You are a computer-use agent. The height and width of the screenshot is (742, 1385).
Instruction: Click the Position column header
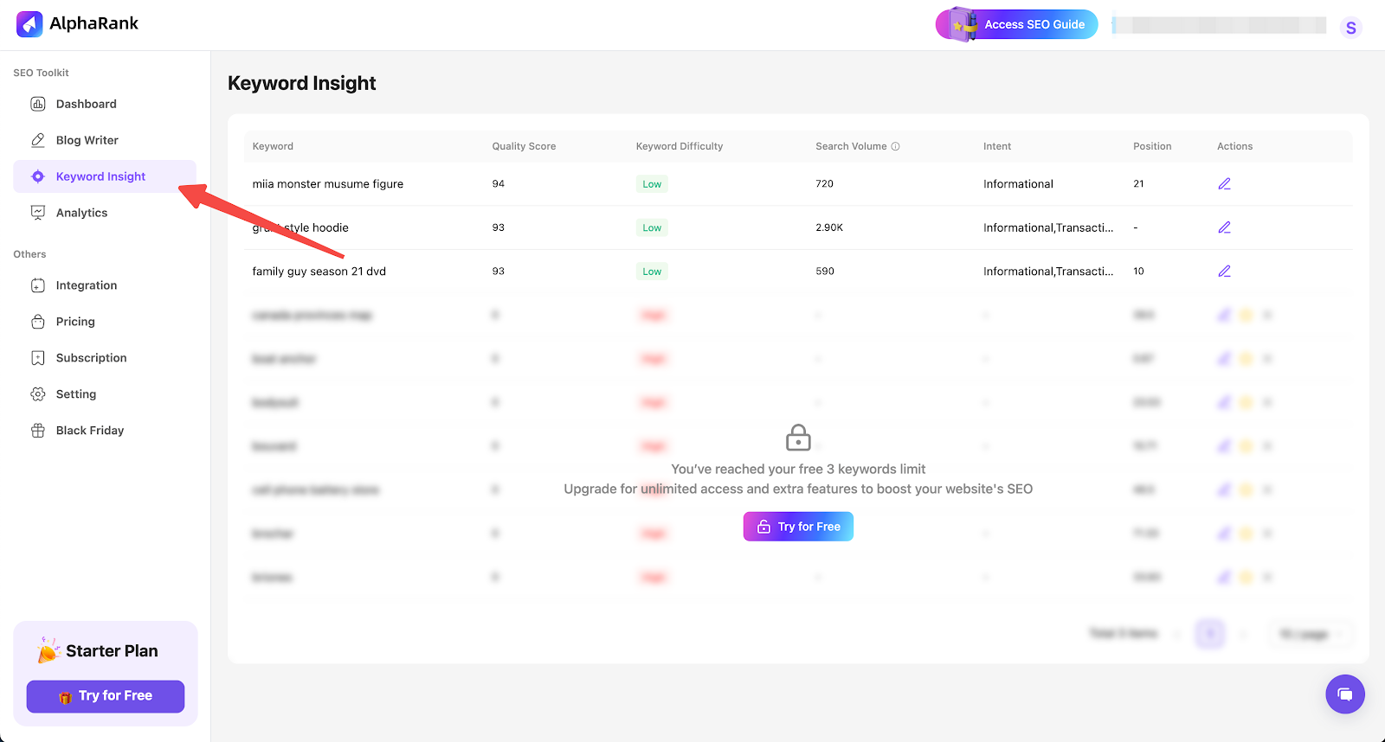click(x=1152, y=146)
